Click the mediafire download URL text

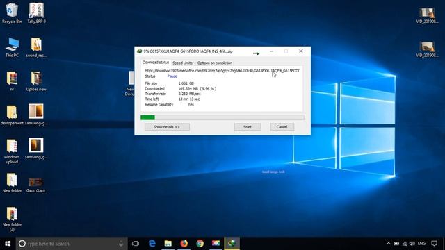[222, 71]
